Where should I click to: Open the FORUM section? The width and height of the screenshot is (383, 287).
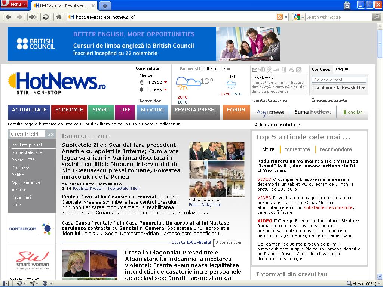click(236, 112)
